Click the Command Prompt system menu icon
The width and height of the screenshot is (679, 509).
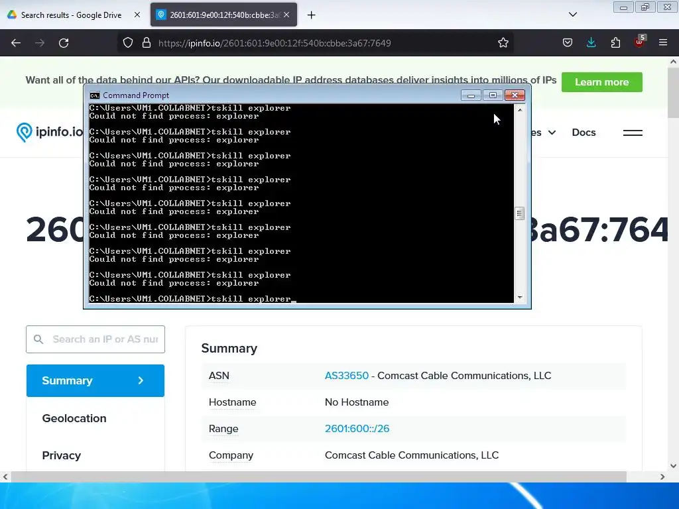point(94,95)
